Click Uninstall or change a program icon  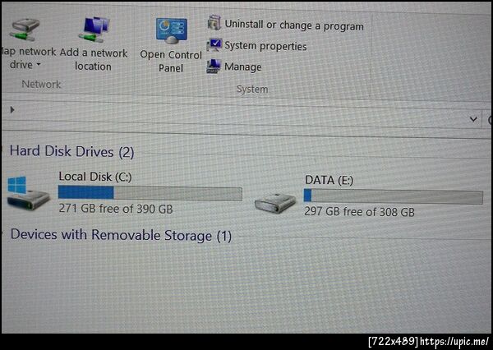click(214, 23)
